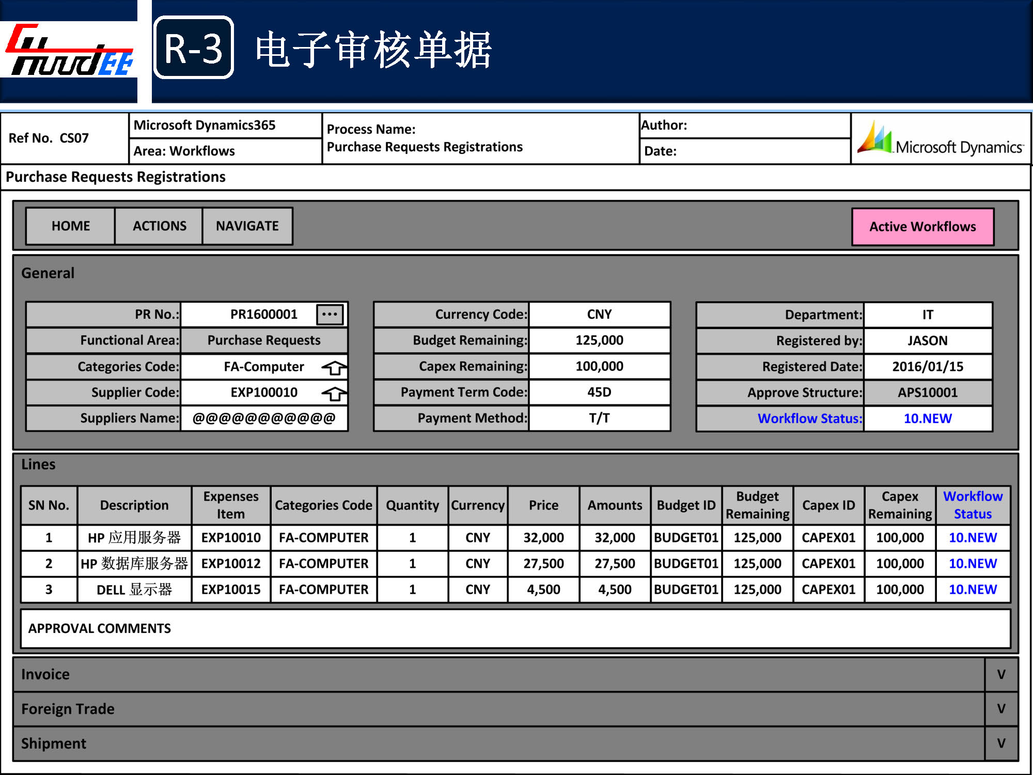Click Categories Code up-arrow lookup icon

point(334,367)
